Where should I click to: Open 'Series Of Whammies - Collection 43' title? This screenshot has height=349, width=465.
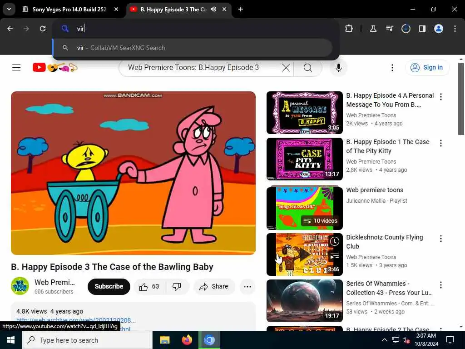click(389, 288)
